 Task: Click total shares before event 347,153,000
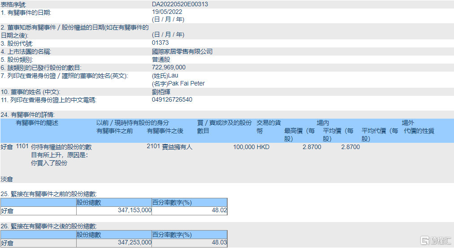(134, 210)
